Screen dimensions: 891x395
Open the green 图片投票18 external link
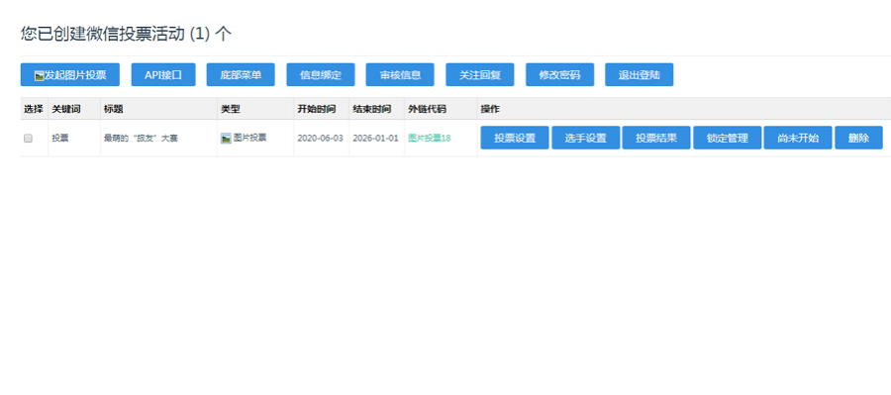[x=430, y=139]
